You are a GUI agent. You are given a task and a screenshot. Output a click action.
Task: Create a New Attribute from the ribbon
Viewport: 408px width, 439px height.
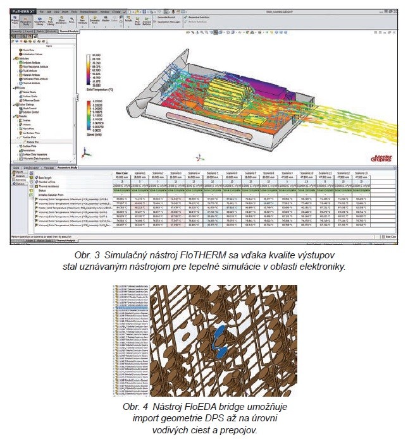pyautogui.click(x=82, y=20)
